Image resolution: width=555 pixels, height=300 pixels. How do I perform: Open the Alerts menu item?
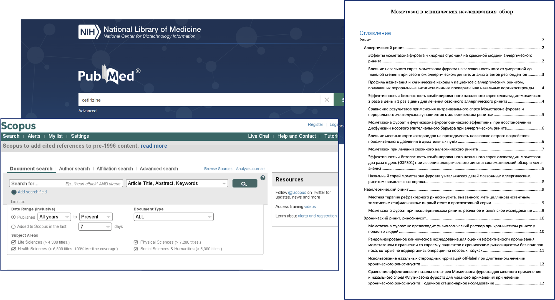click(x=34, y=136)
